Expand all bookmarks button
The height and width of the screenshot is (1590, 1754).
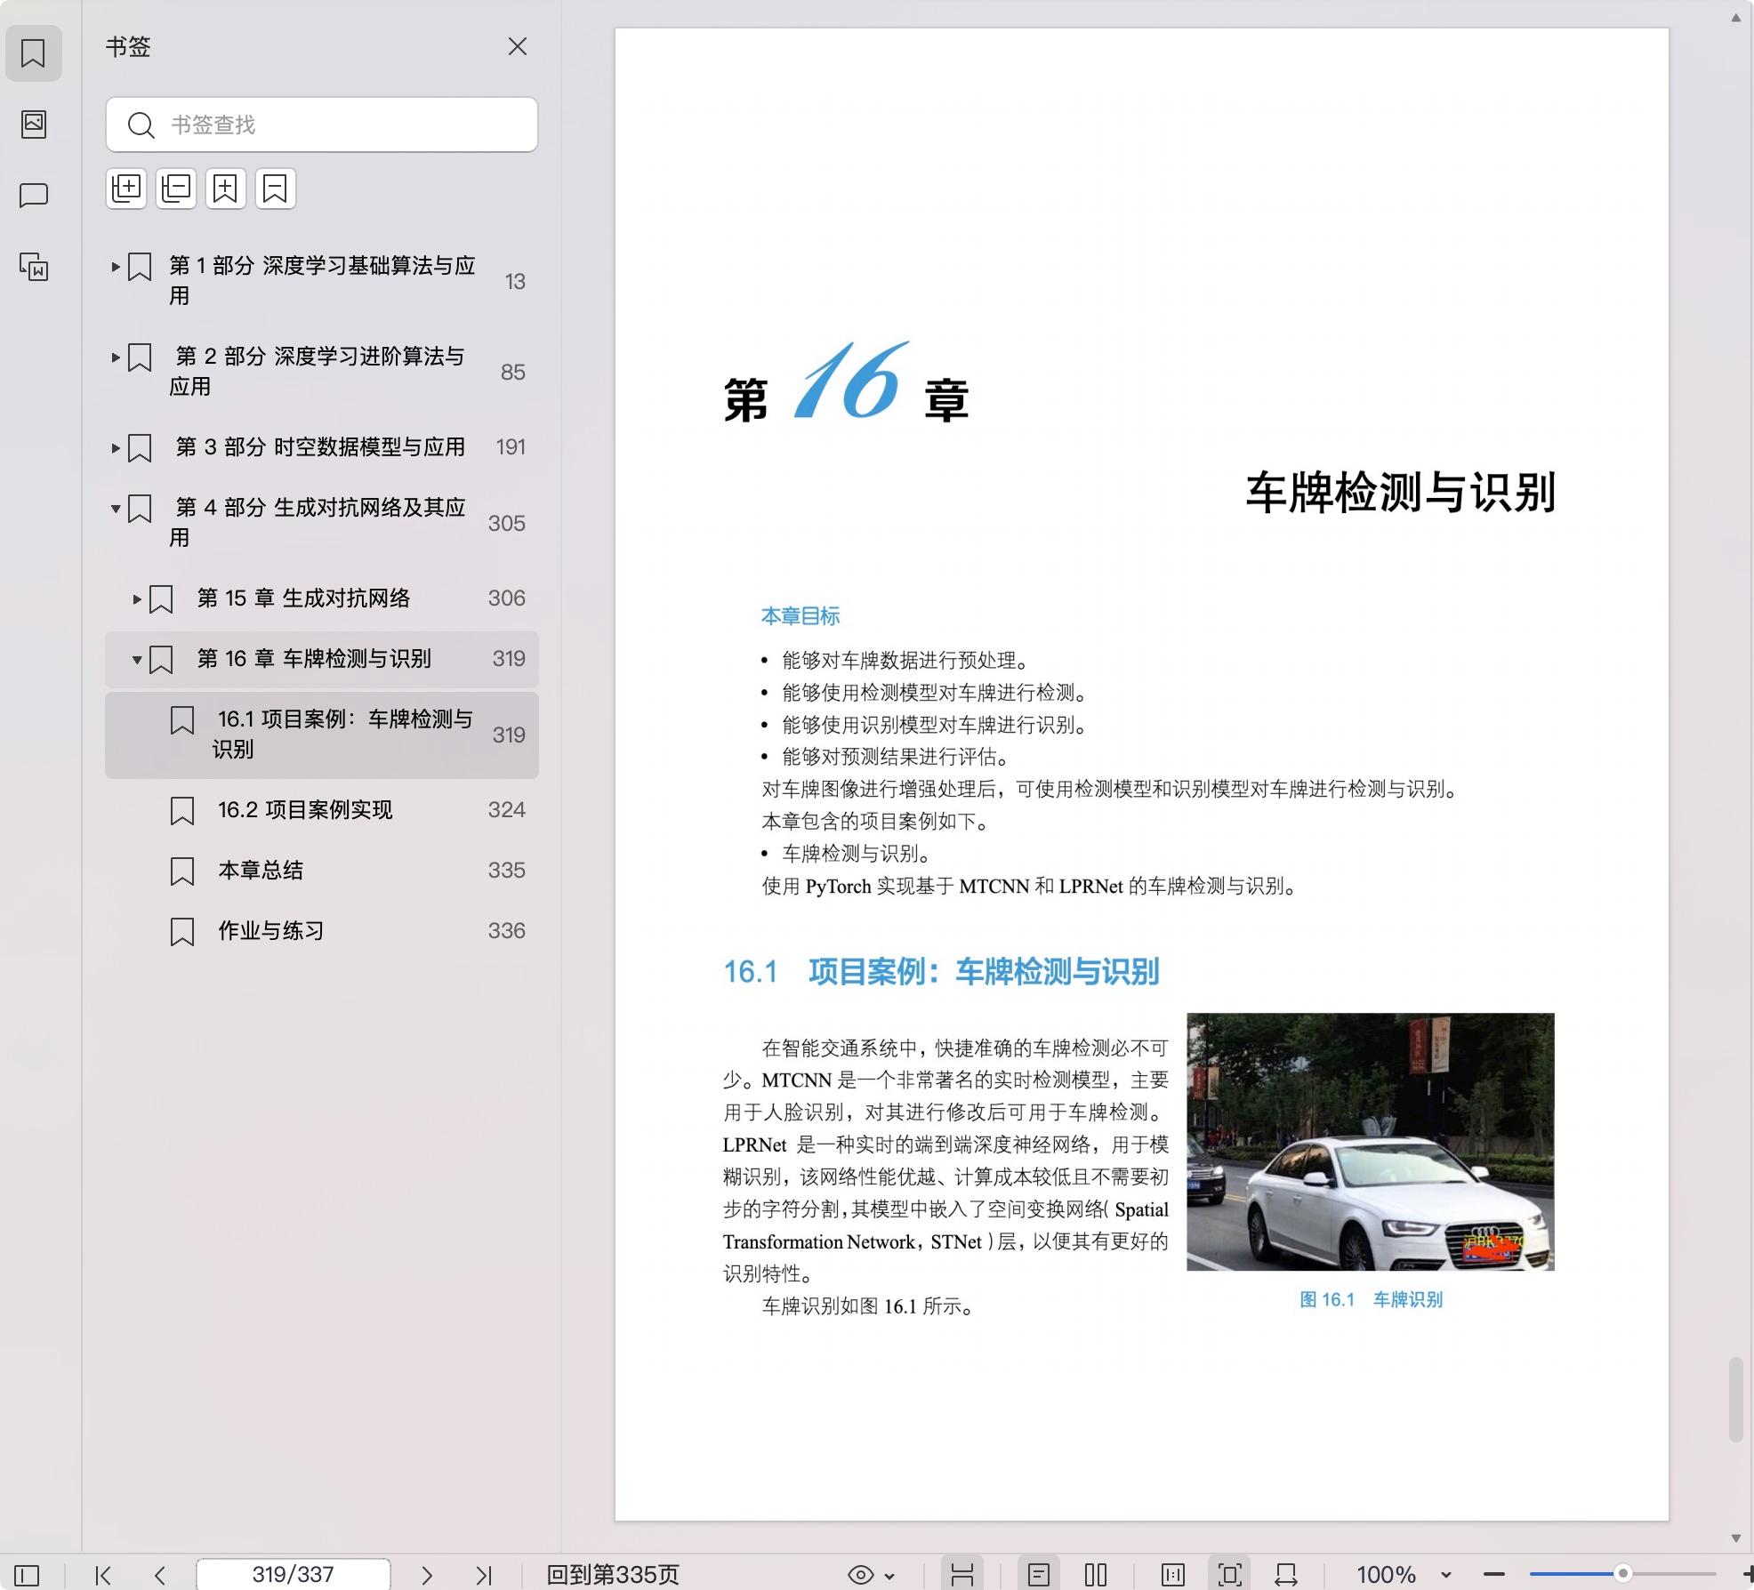pyautogui.click(x=126, y=189)
